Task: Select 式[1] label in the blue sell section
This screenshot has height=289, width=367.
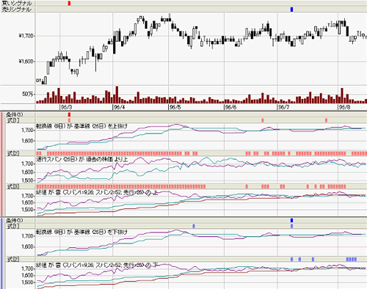Action: tap(13, 226)
